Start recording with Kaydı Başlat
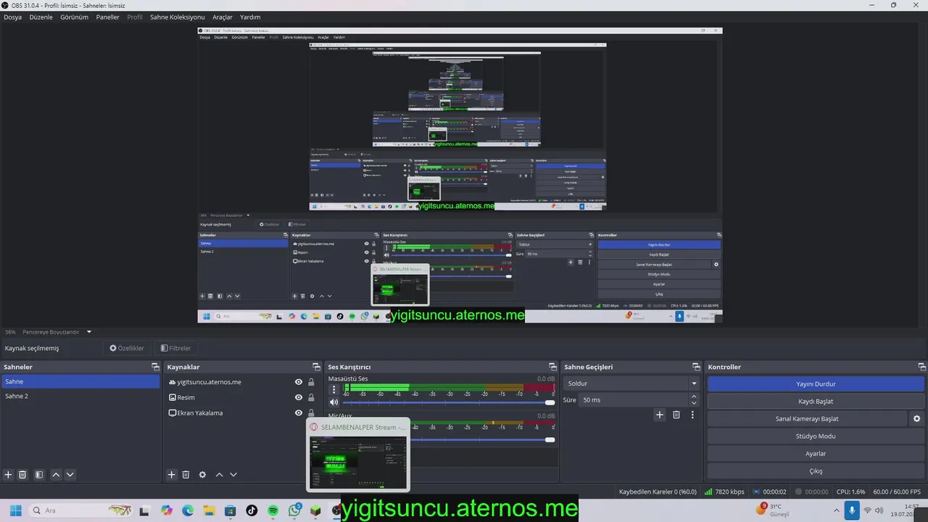The height and width of the screenshot is (522, 928). 816,402
